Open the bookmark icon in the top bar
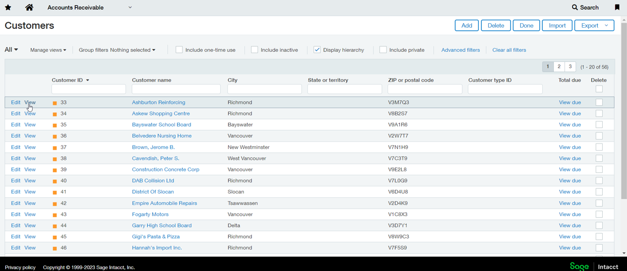 (x=617, y=8)
